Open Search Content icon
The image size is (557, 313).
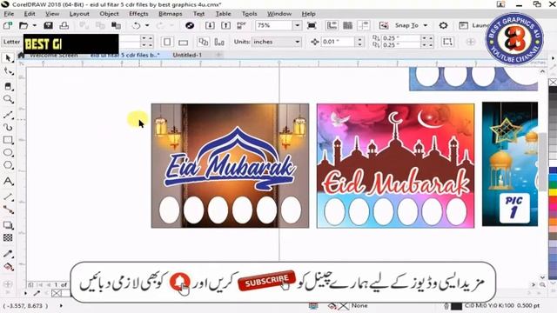(x=190, y=25)
